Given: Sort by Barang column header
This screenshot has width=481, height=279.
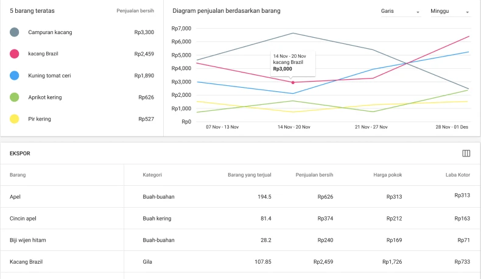Looking at the screenshot, I should point(18,175).
